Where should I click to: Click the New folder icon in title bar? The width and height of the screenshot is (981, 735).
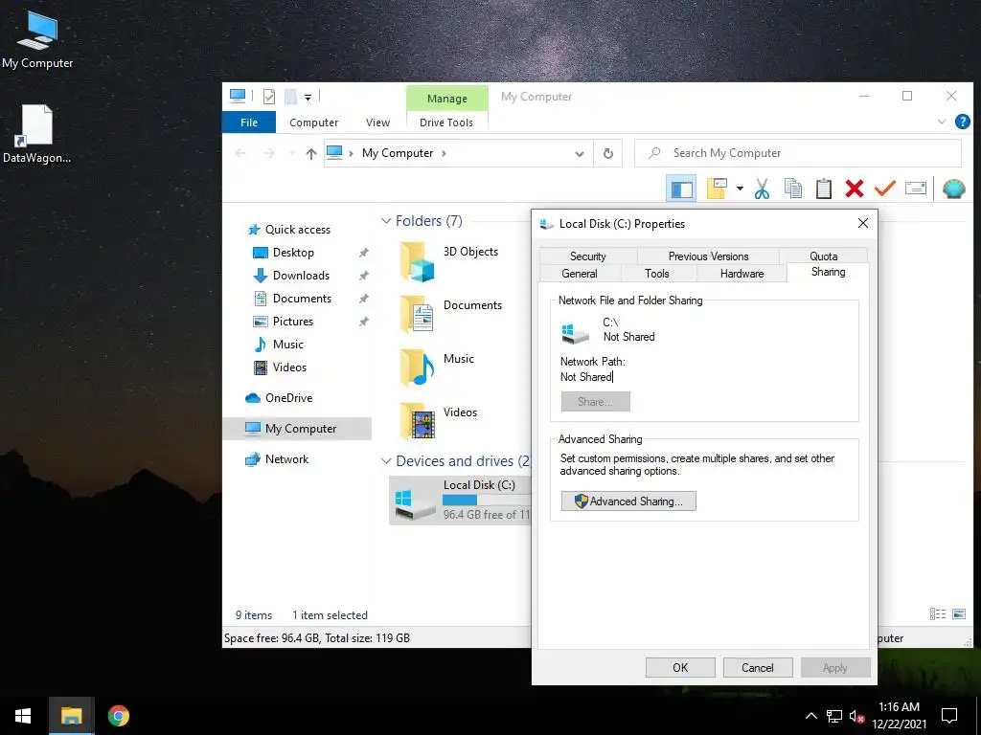click(x=290, y=97)
